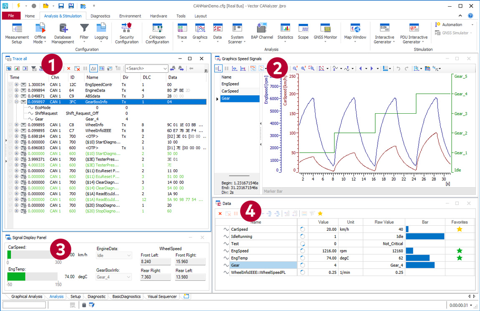Viewport: 480px width, 311px height.
Task: Toggle the EngTemp favorite star
Action: pyautogui.click(x=460, y=258)
